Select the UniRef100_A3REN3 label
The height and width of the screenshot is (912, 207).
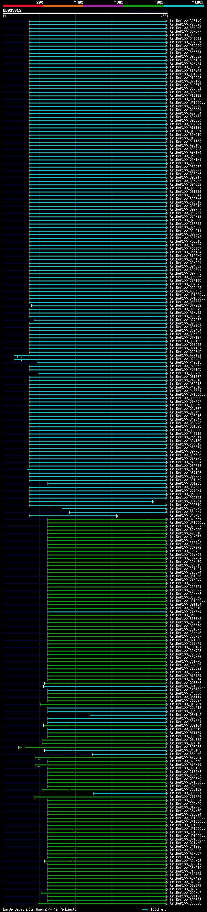tap(186, 487)
